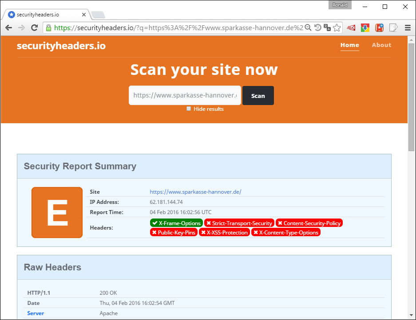The width and height of the screenshot is (416, 320).
Task: Open the sparkasse-hannover.de site link
Action: pos(195,192)
